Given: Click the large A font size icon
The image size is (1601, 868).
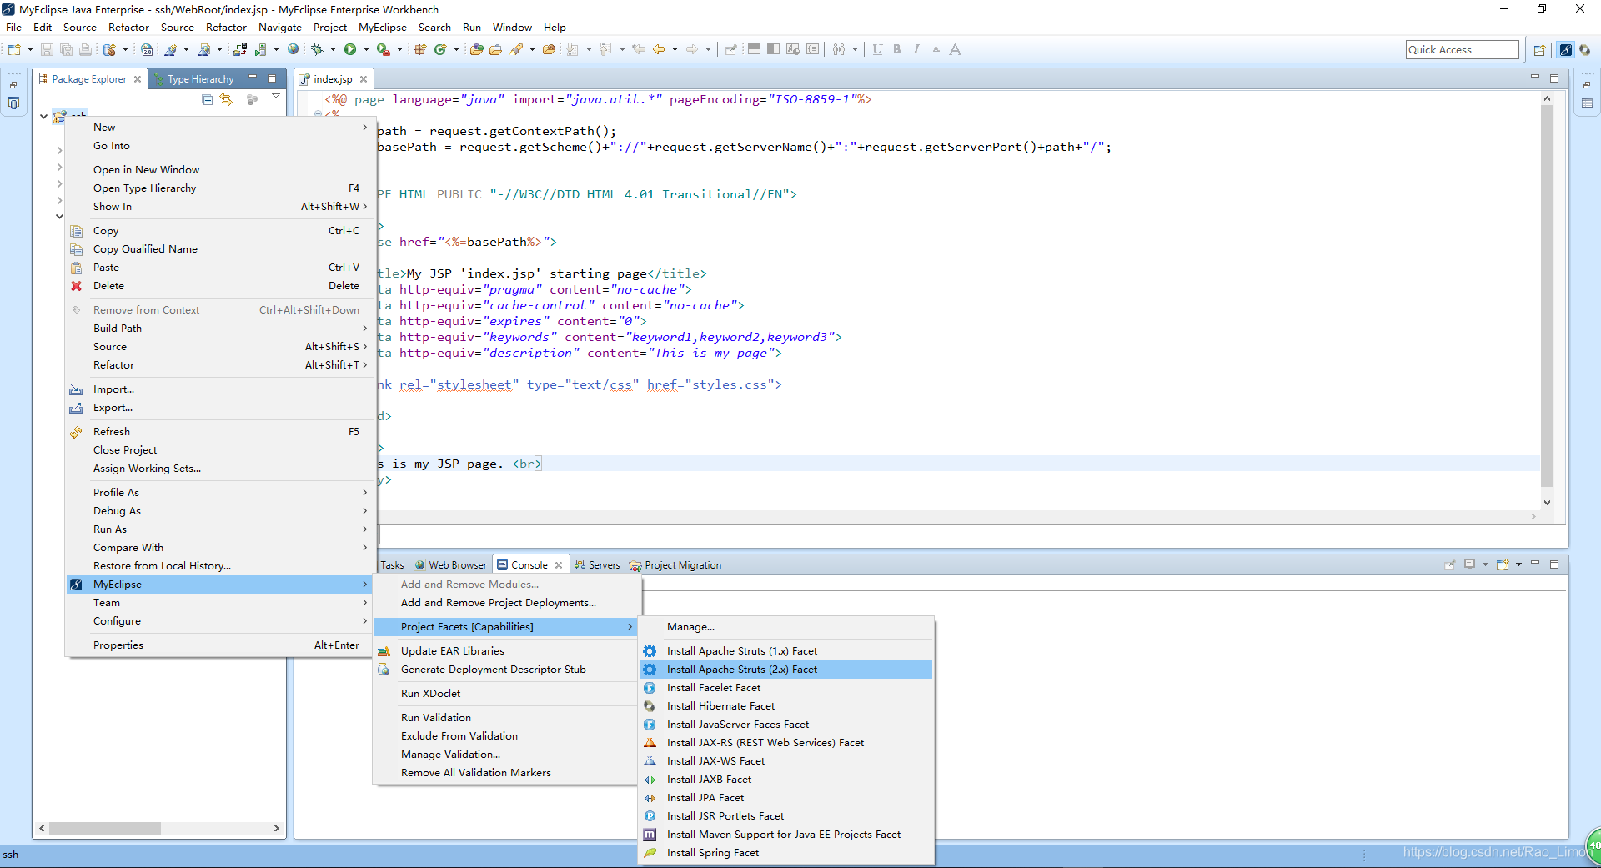Looking at the screenshot, I should (956, 49).
